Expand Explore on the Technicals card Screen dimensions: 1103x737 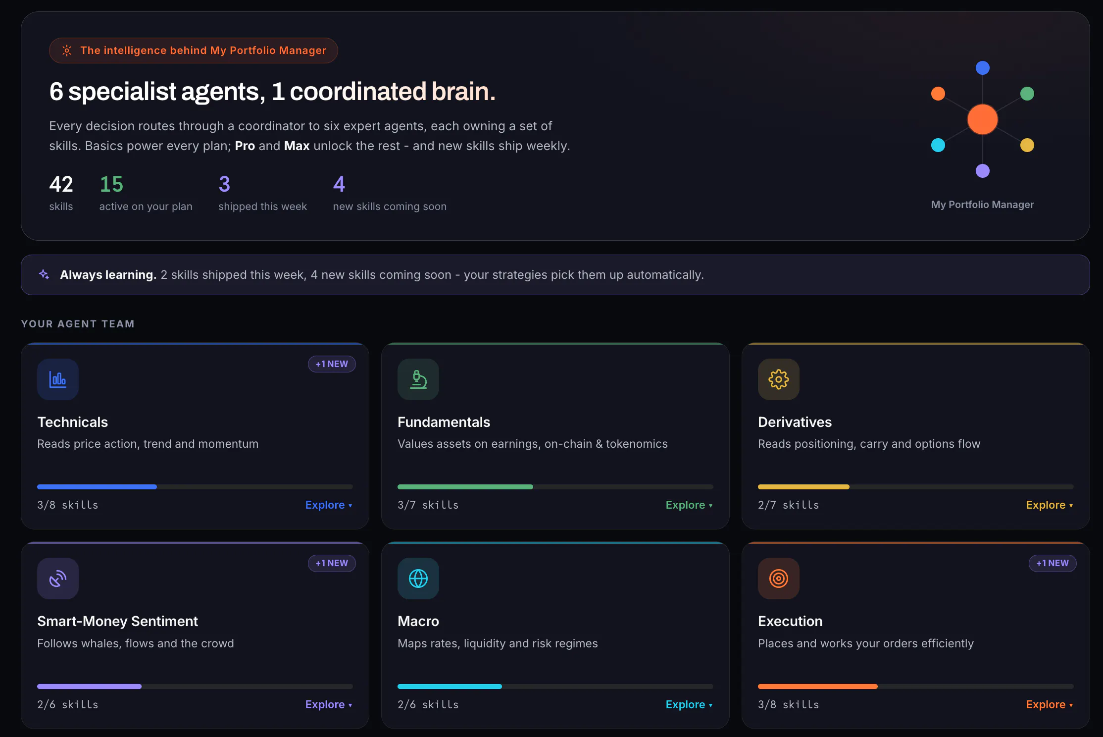coord(329,505)
